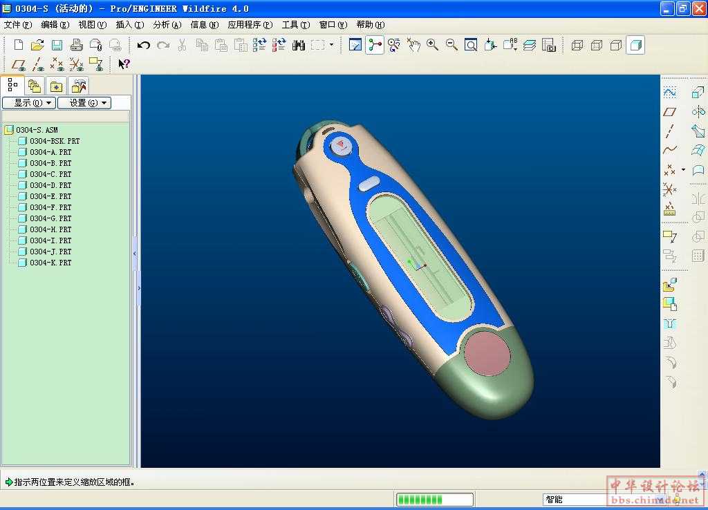Open the 视图(V) menu
708x510 pixels.
pos(93,25)
